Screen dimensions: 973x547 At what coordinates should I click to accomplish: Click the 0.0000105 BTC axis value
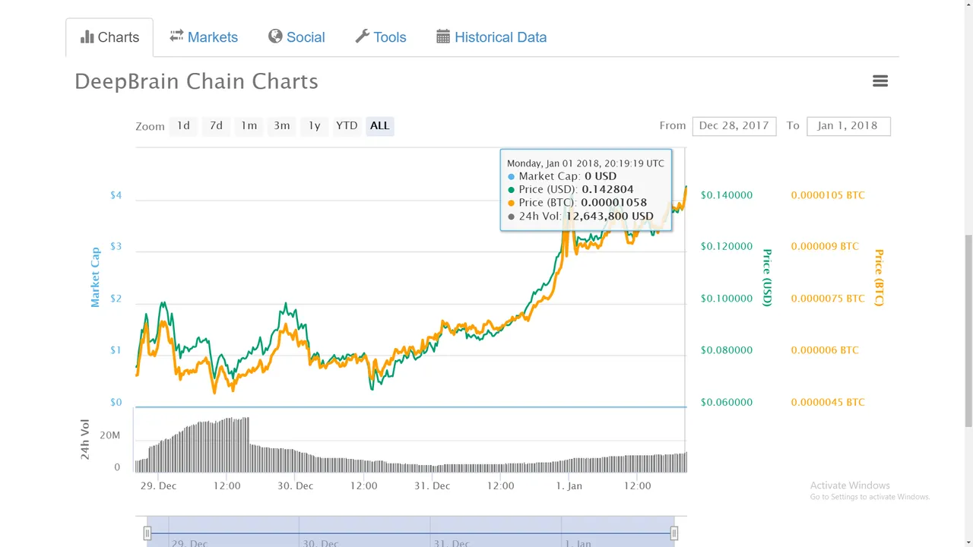click(828, 195)
